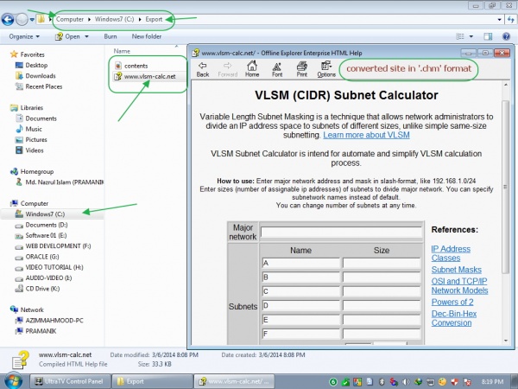Open the IP Address Classes reference link
The height and width of the screenshot is (389, 518).
point(451,253)
